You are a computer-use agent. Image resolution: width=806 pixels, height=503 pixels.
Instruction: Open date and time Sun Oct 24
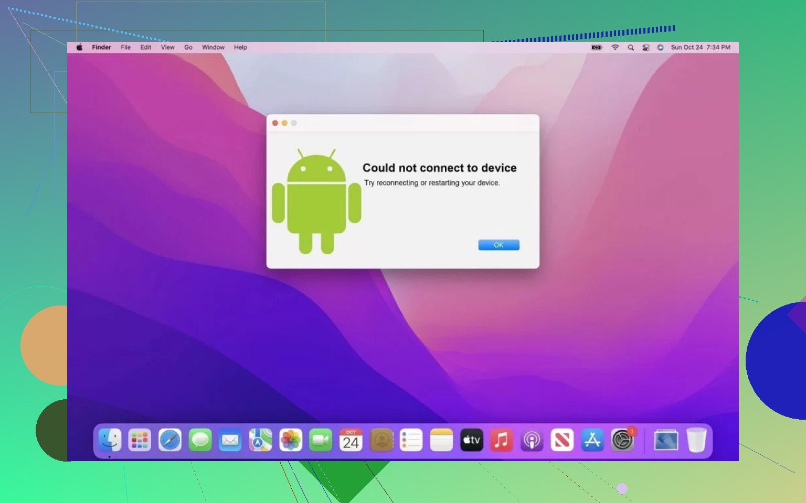(x=701, y=47)
